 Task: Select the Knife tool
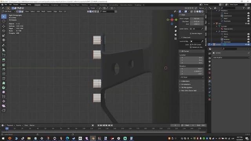[4, 78]
